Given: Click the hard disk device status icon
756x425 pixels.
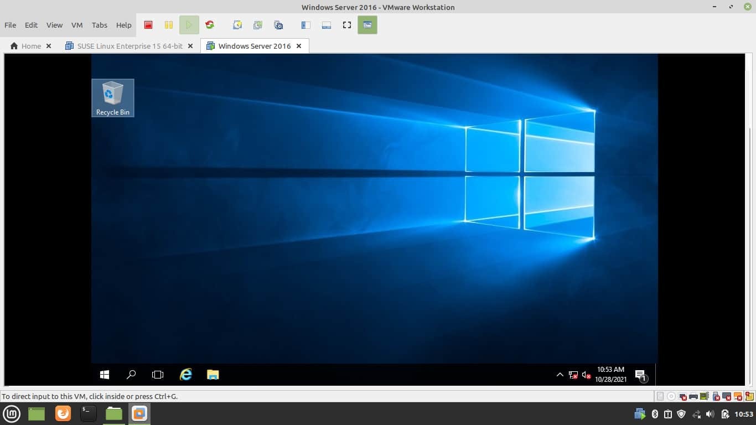Looking at the screenshot, I should (x=660, y=396).
